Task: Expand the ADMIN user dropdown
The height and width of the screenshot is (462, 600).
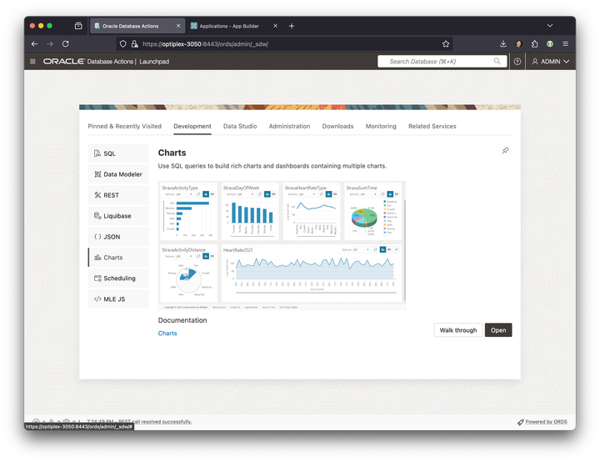Action: (551, 61)
